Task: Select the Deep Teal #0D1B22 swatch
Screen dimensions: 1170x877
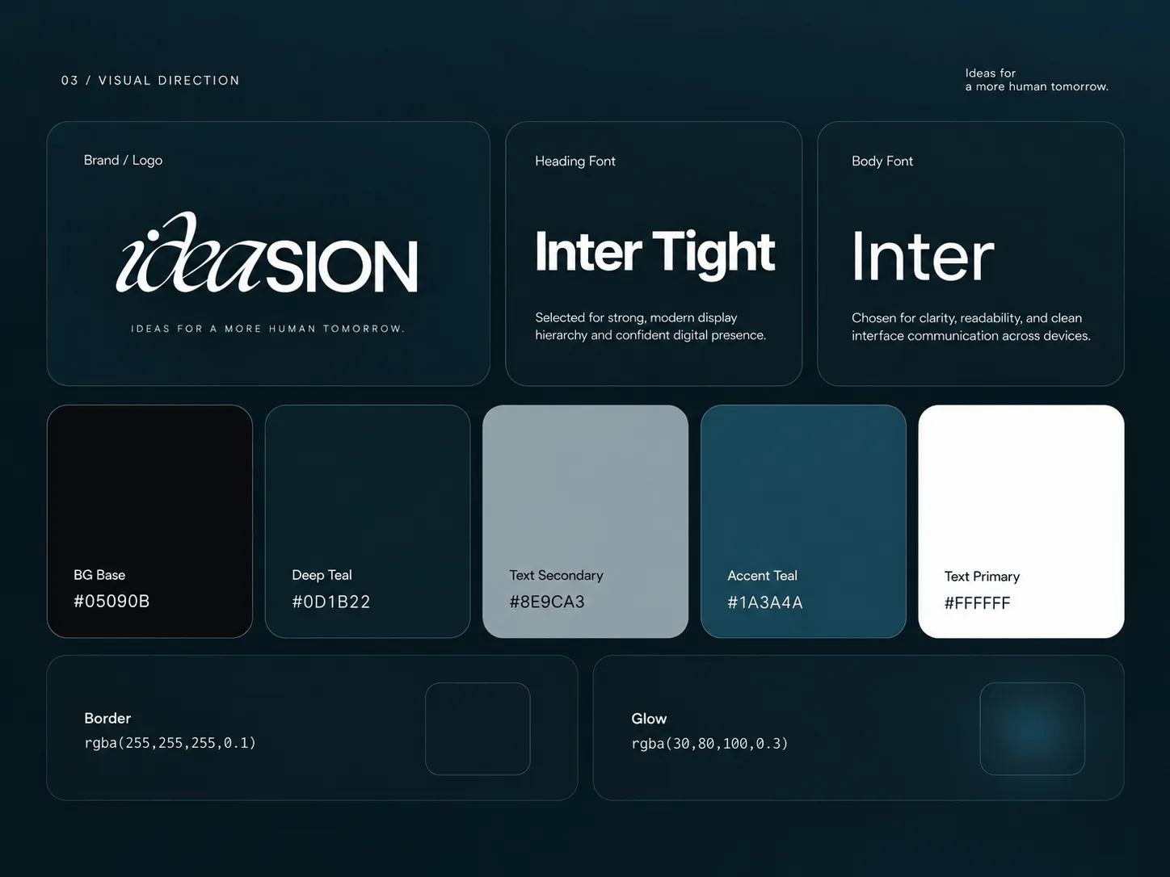Action: pos(368,522)
